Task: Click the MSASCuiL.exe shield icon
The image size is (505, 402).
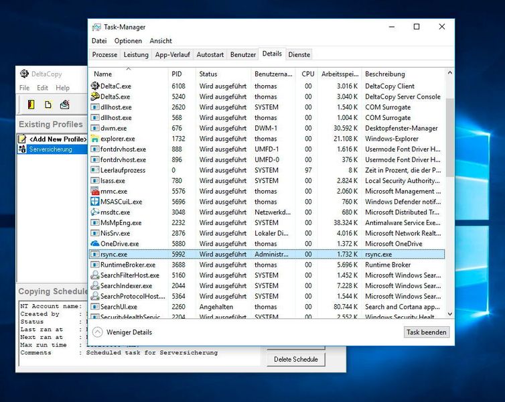Action: coord(95,202)
